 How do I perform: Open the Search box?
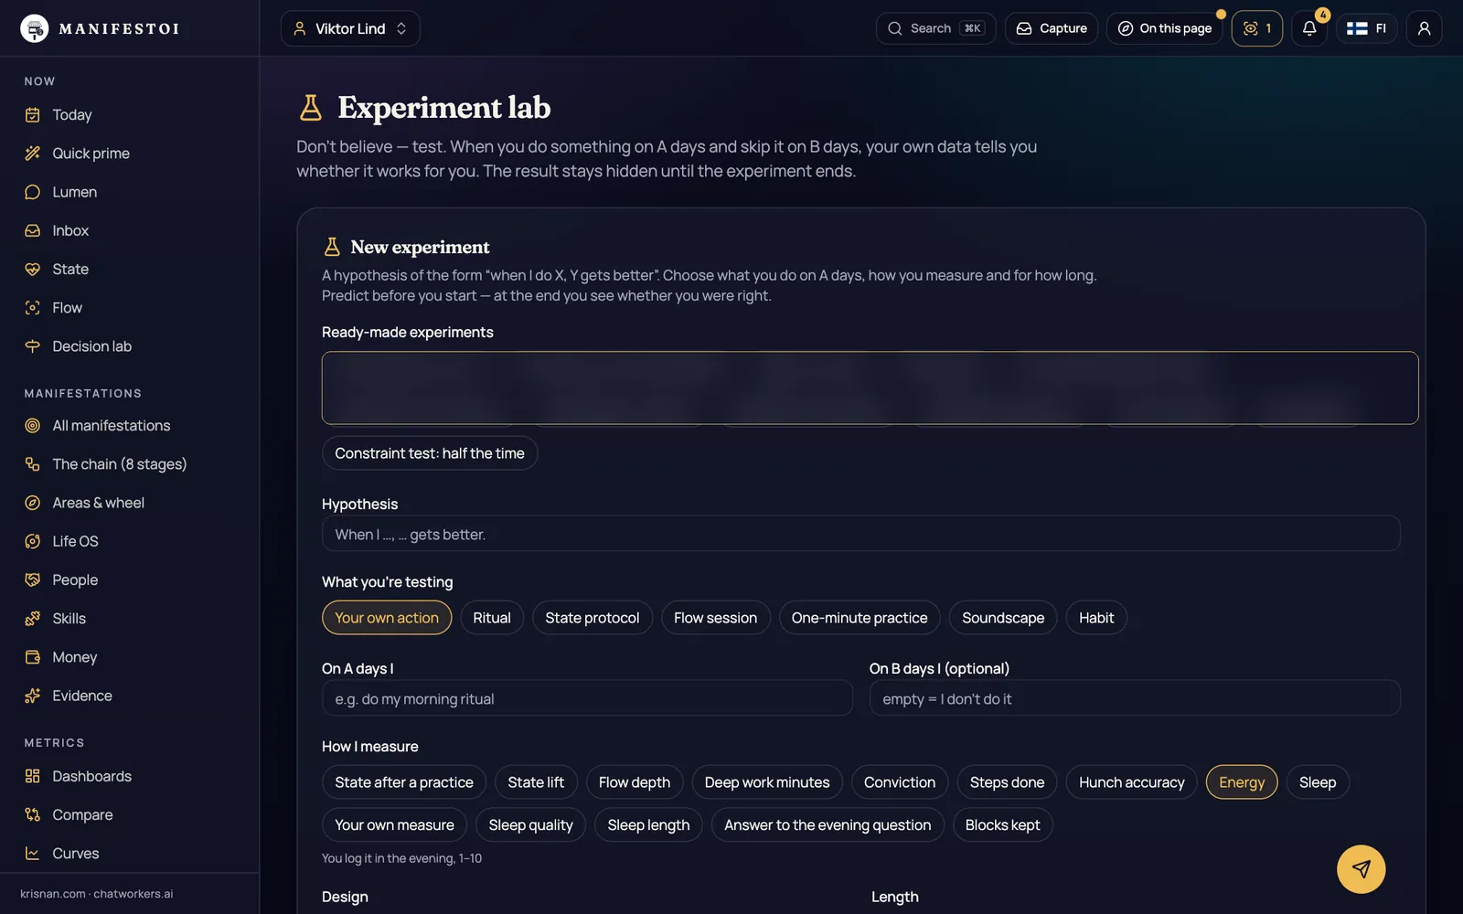click(935, 28)
